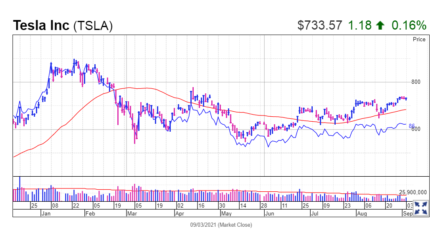
Task: Click the (TSLA) ticker symbol
Action: (x=93, y=26)
